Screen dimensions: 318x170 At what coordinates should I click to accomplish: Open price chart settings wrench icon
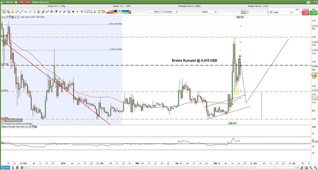point(7,17)
